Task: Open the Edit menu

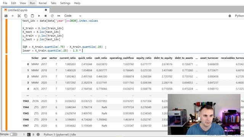Action: click(14, 3)
